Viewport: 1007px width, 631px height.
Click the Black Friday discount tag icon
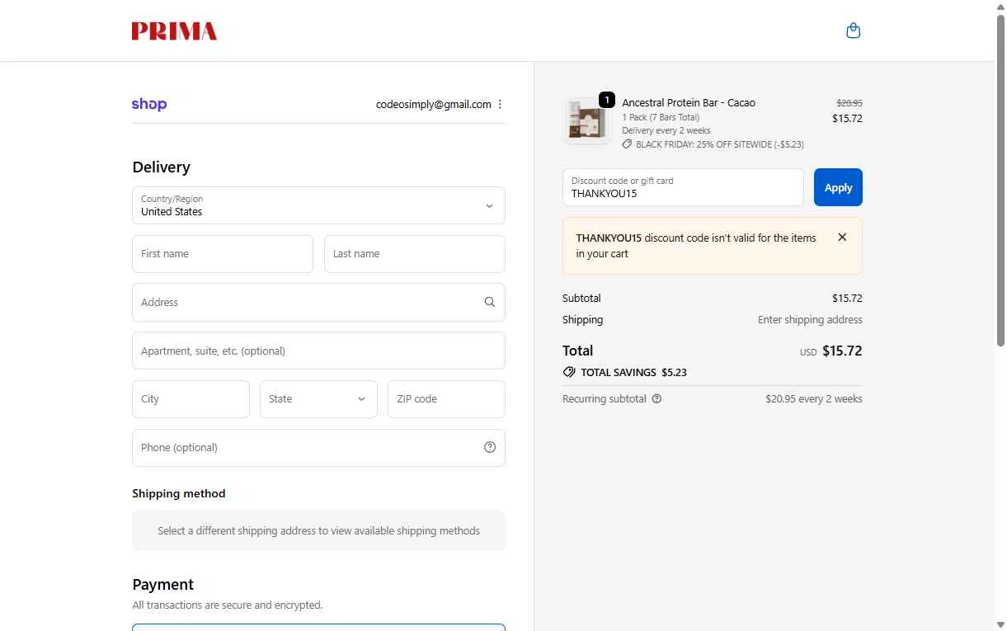tap(627, 144)
